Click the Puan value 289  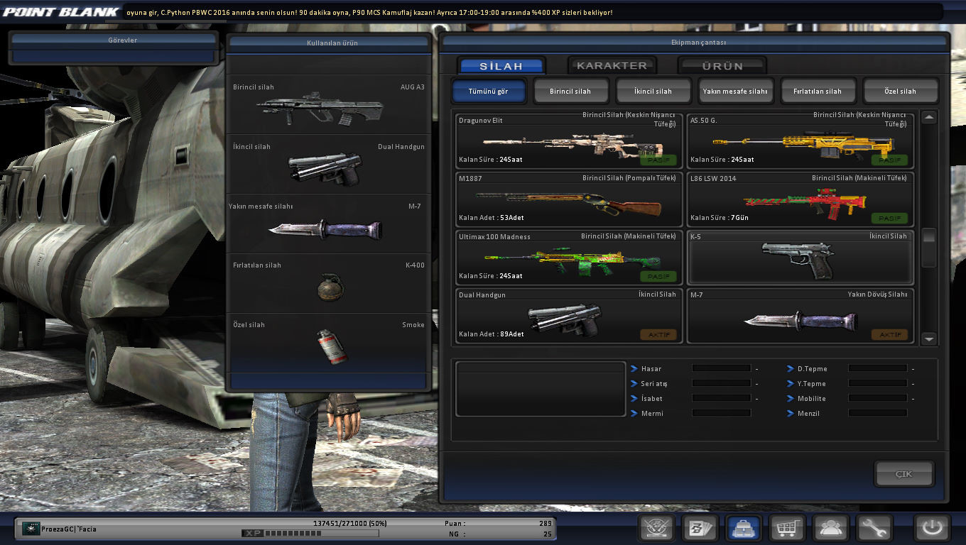click(x=545, y=523)
